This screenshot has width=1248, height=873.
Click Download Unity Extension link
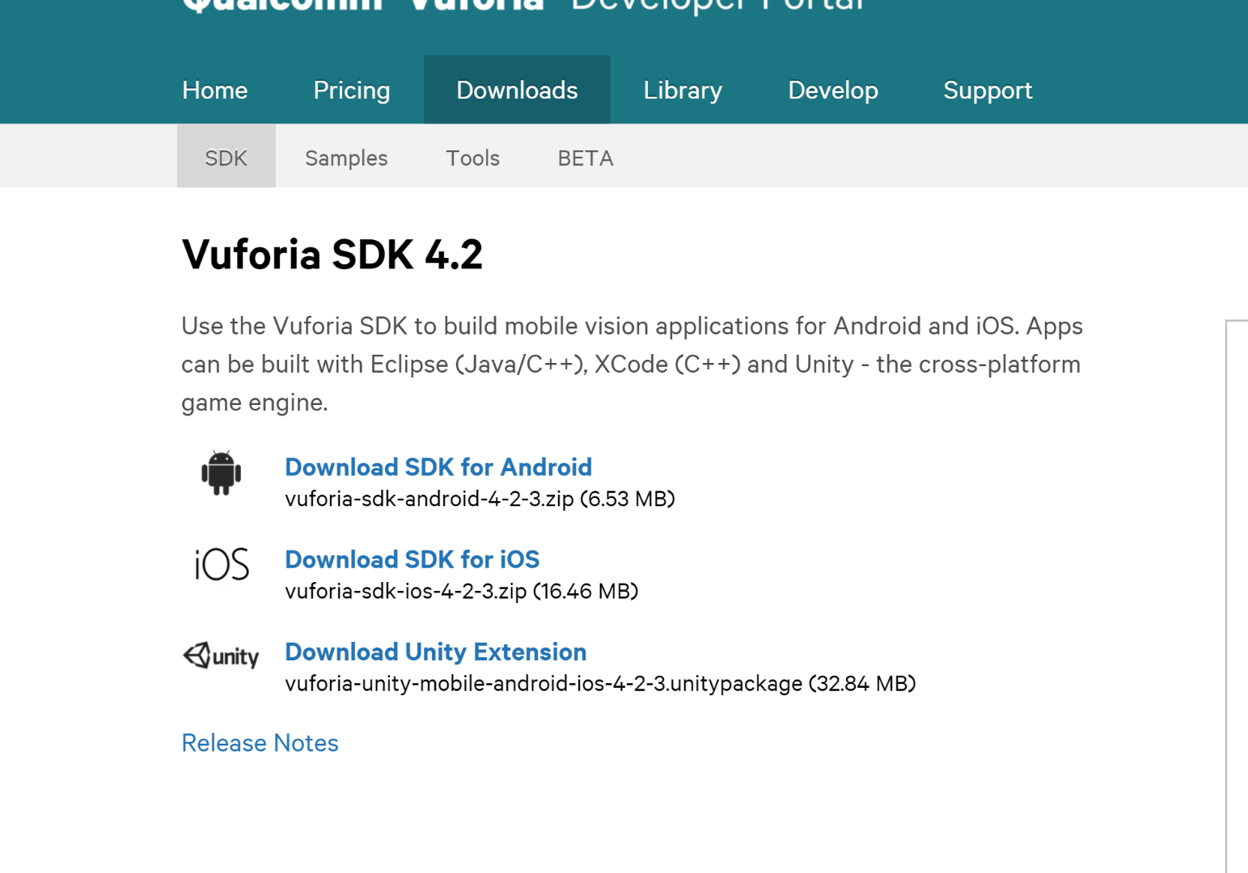[436, 651]
